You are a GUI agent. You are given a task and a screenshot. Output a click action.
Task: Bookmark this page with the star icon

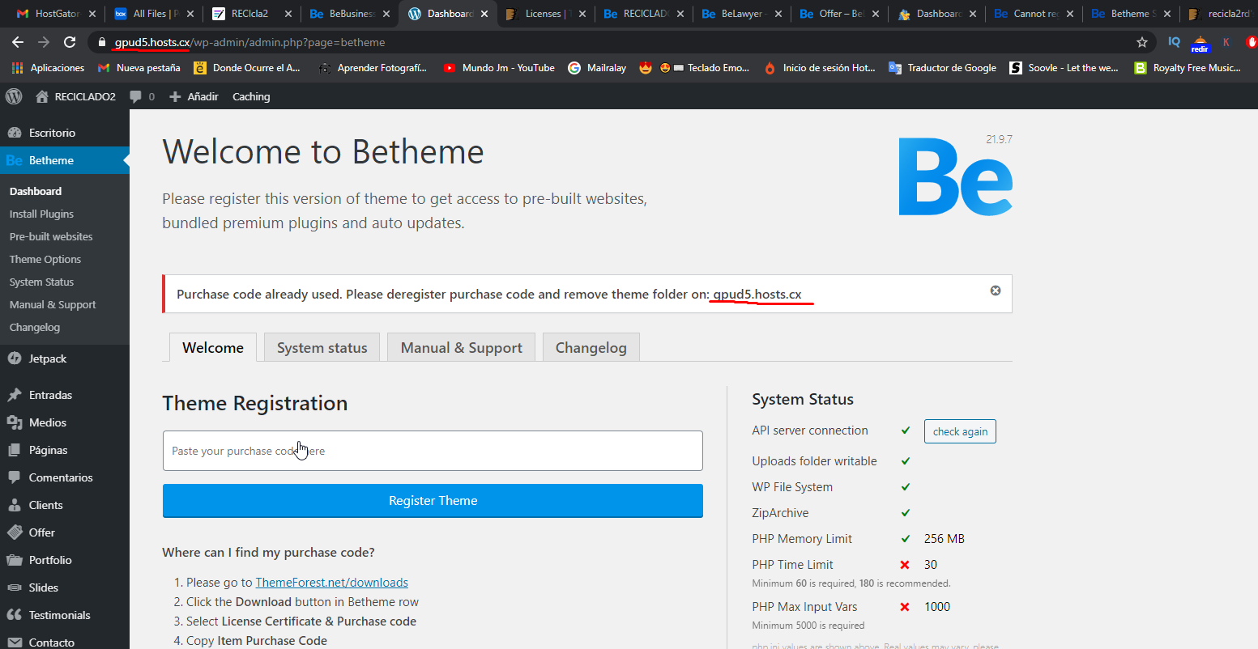1142,42
